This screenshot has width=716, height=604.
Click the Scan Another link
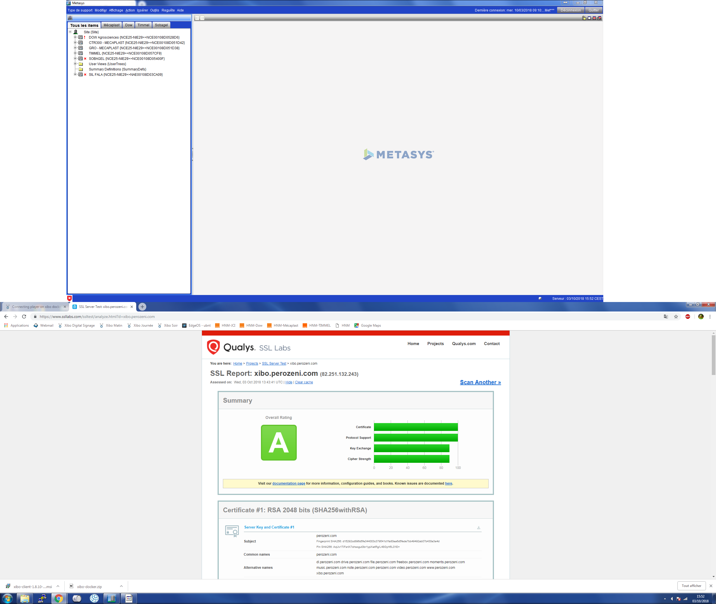[480, 382]
